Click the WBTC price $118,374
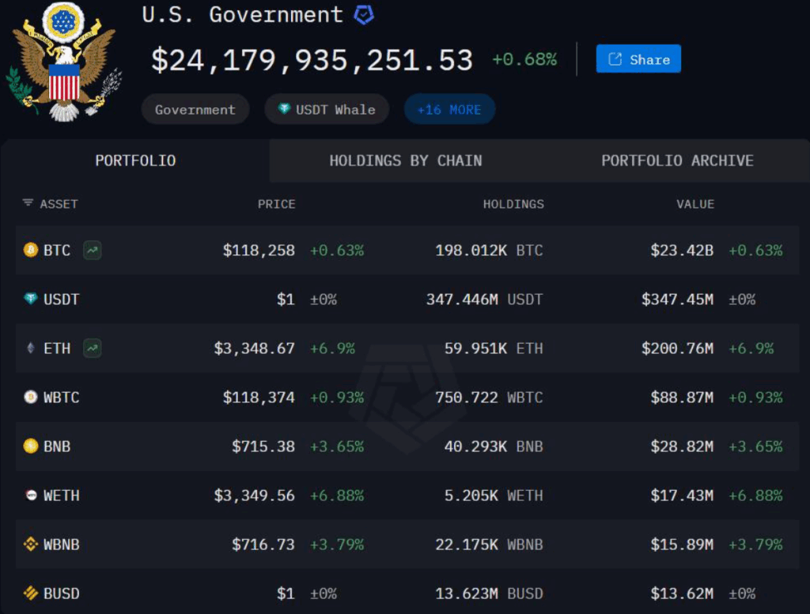The height and width of the screenshot is (614, 810). (x=259, y=397)
